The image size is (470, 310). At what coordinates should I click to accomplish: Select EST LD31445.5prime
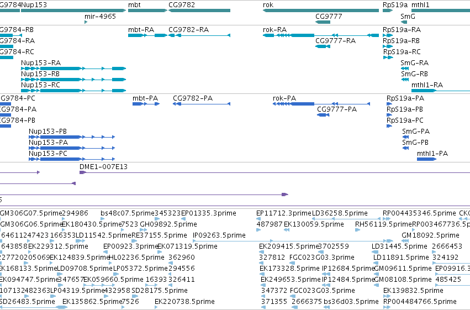click(399, 246)
